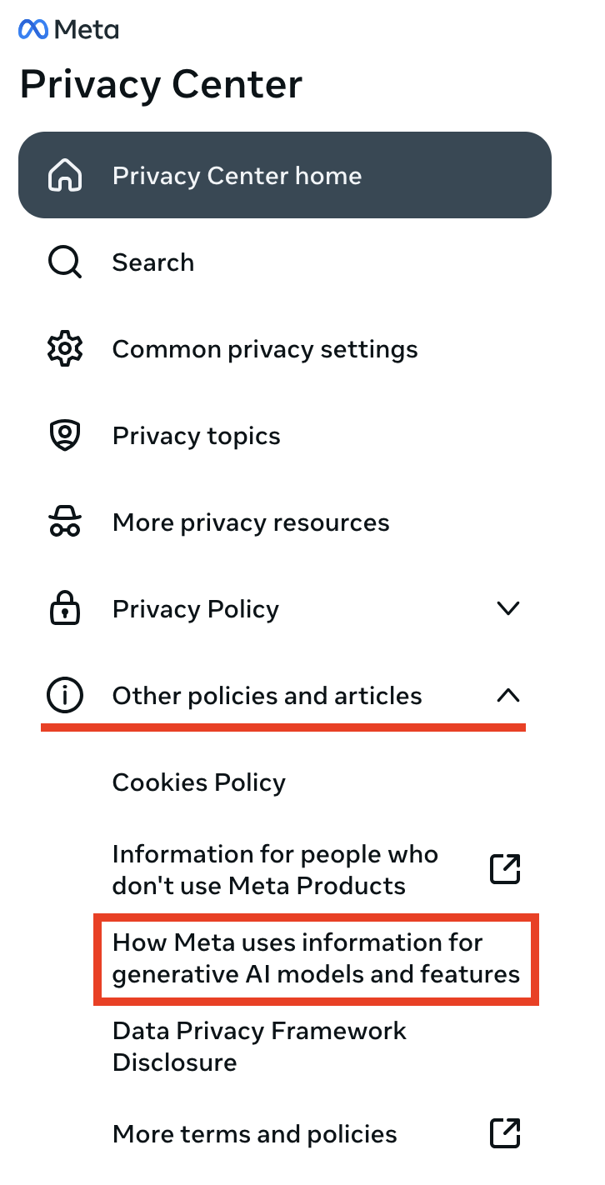Open Data Privacy Framework Disclosure
Viewport: 605px width, 1185px height.
pyautogui.click(x=258, y=1047)
